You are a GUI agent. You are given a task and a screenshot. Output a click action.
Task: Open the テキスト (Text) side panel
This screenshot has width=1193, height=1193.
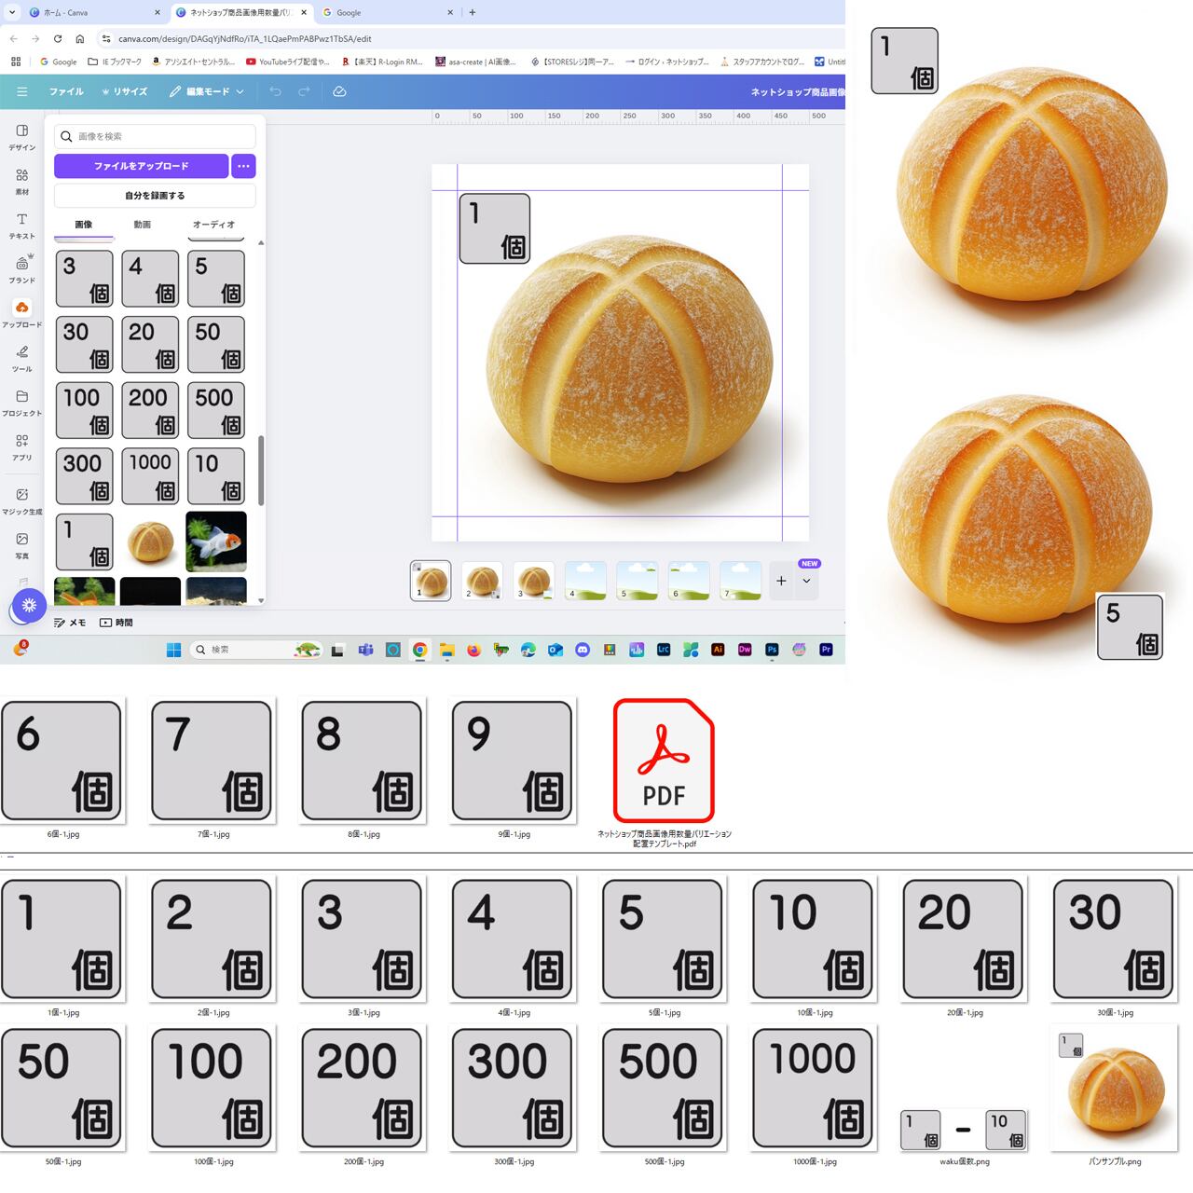pyautogui.click(x=22, y=226)
